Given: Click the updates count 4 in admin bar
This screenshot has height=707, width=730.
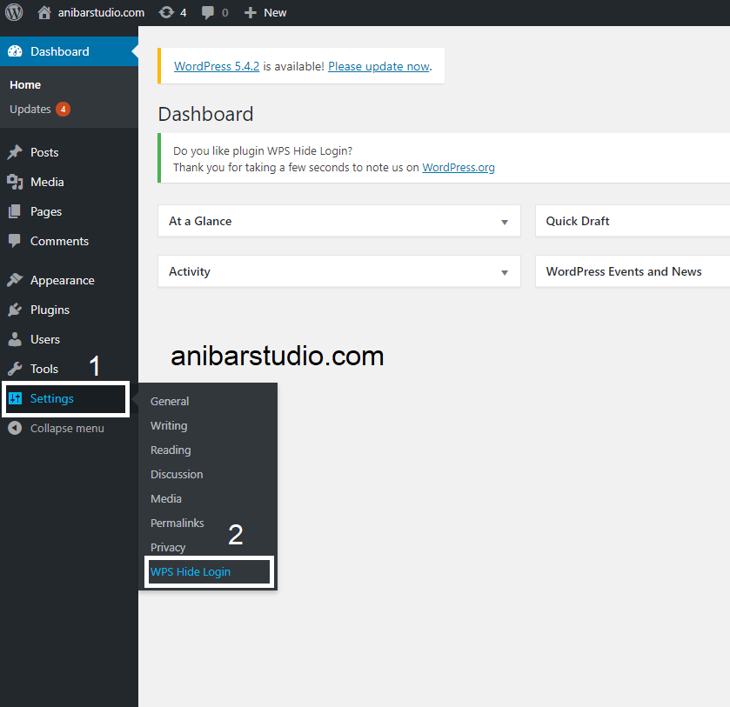Looking at the screenshot, I should (x=184, y=12).
